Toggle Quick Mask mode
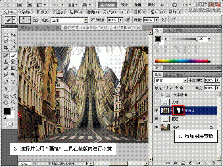 (10, 124)
